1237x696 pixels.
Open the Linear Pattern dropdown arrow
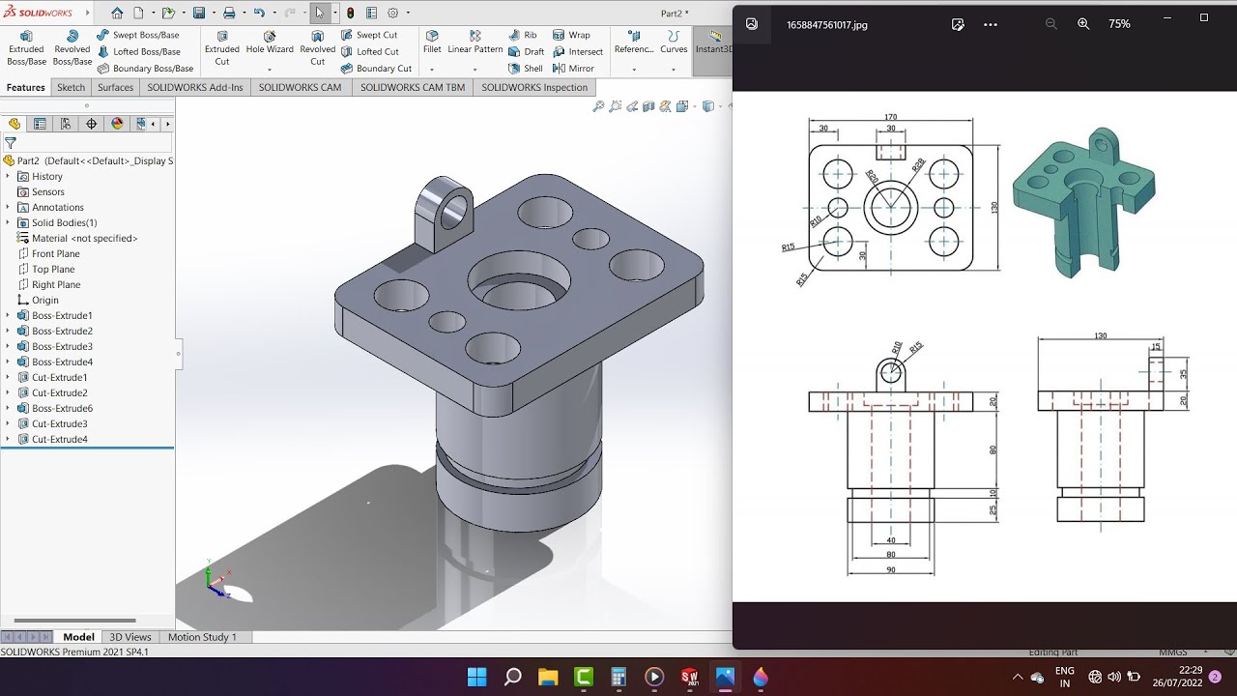[475, 69]
